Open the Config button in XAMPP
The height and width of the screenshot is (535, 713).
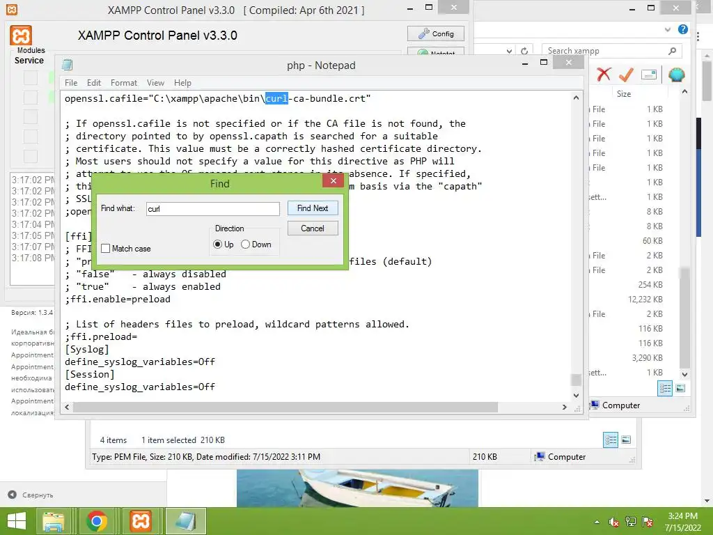pos(436,33)
